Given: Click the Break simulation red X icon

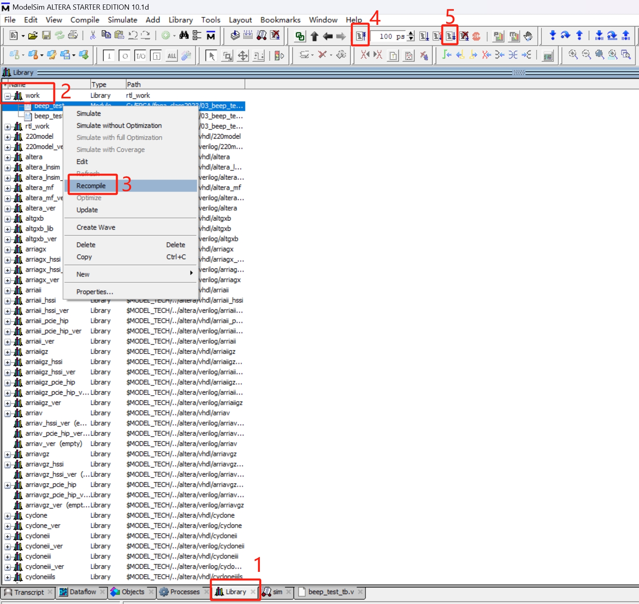Looking at the screenshot, I should [x=275, y=35].
